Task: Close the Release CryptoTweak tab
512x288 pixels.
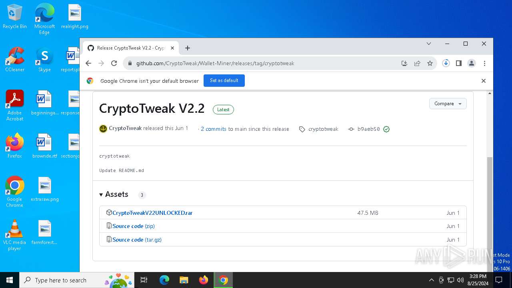Action: point(172,48)
